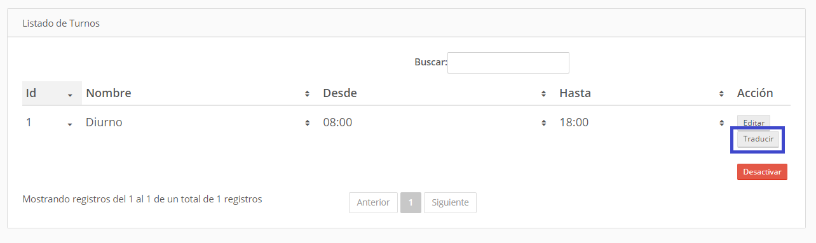Screen dimensions: 816x243
Task: Sort table by Id column arrow
Action: click(x=69, y=94)
